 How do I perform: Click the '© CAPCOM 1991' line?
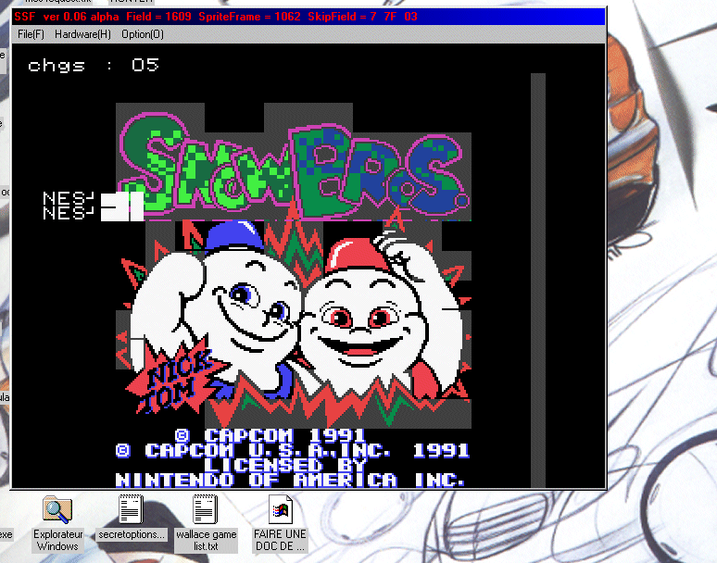tap(270, 435)
